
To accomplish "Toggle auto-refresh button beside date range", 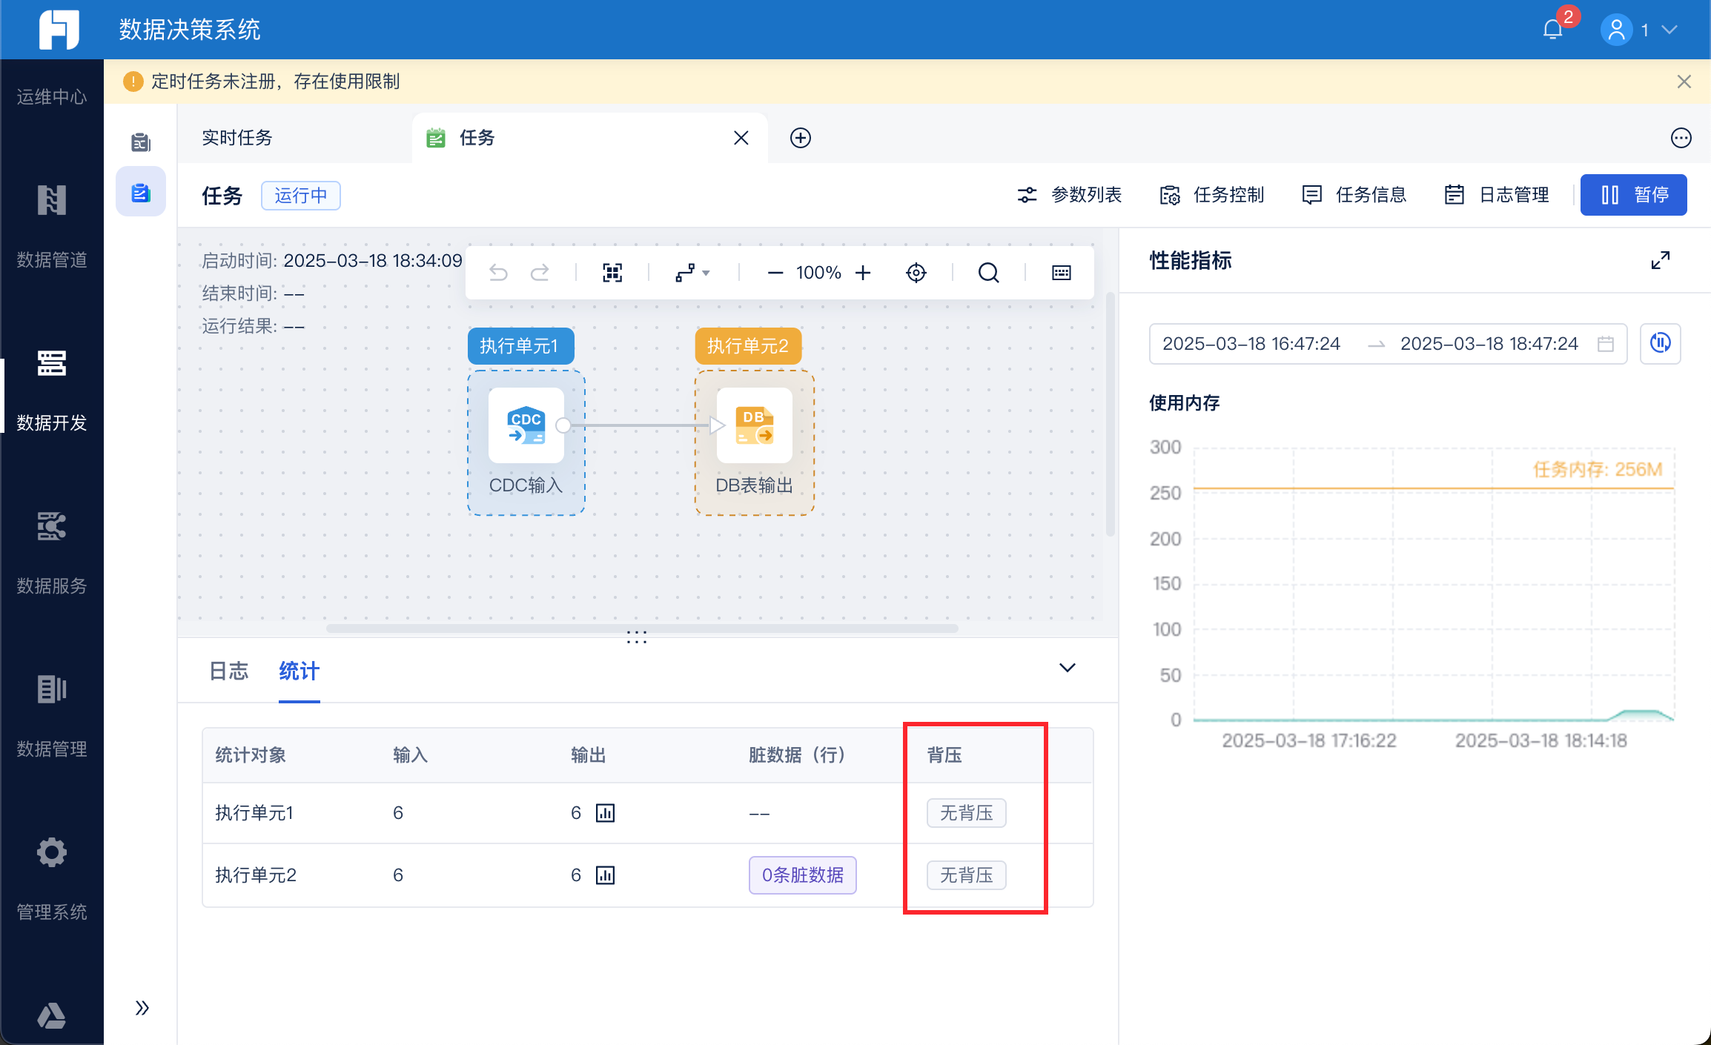I will click(x=1661, y=343).
